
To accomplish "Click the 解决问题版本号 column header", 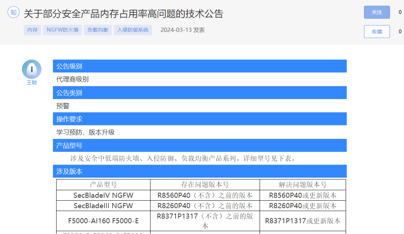I will coord(303,184).
